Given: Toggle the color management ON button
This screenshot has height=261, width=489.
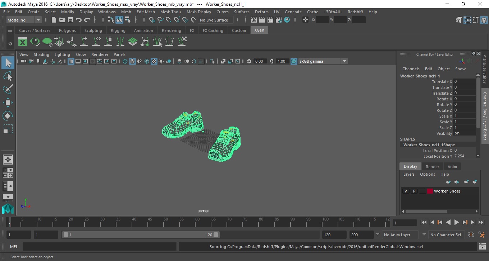Looking at the screenshot, I should (294, 61).
